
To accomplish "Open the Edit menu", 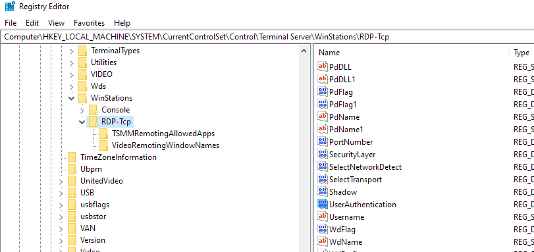I will (x=32, y=23).
